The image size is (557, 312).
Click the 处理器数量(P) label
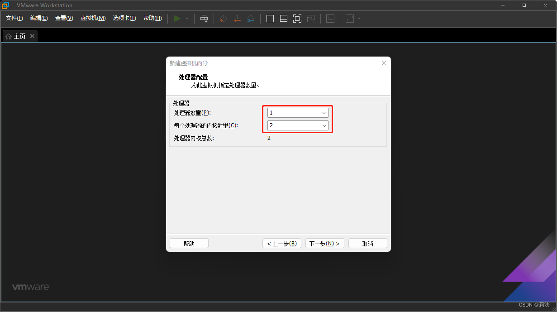[x=192, y=113]
